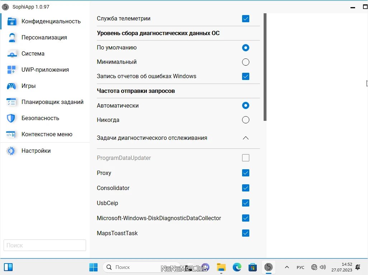368x275 pixels.
Task: Select the По умолчанию radio button
Action: click(x=246, y=48)
